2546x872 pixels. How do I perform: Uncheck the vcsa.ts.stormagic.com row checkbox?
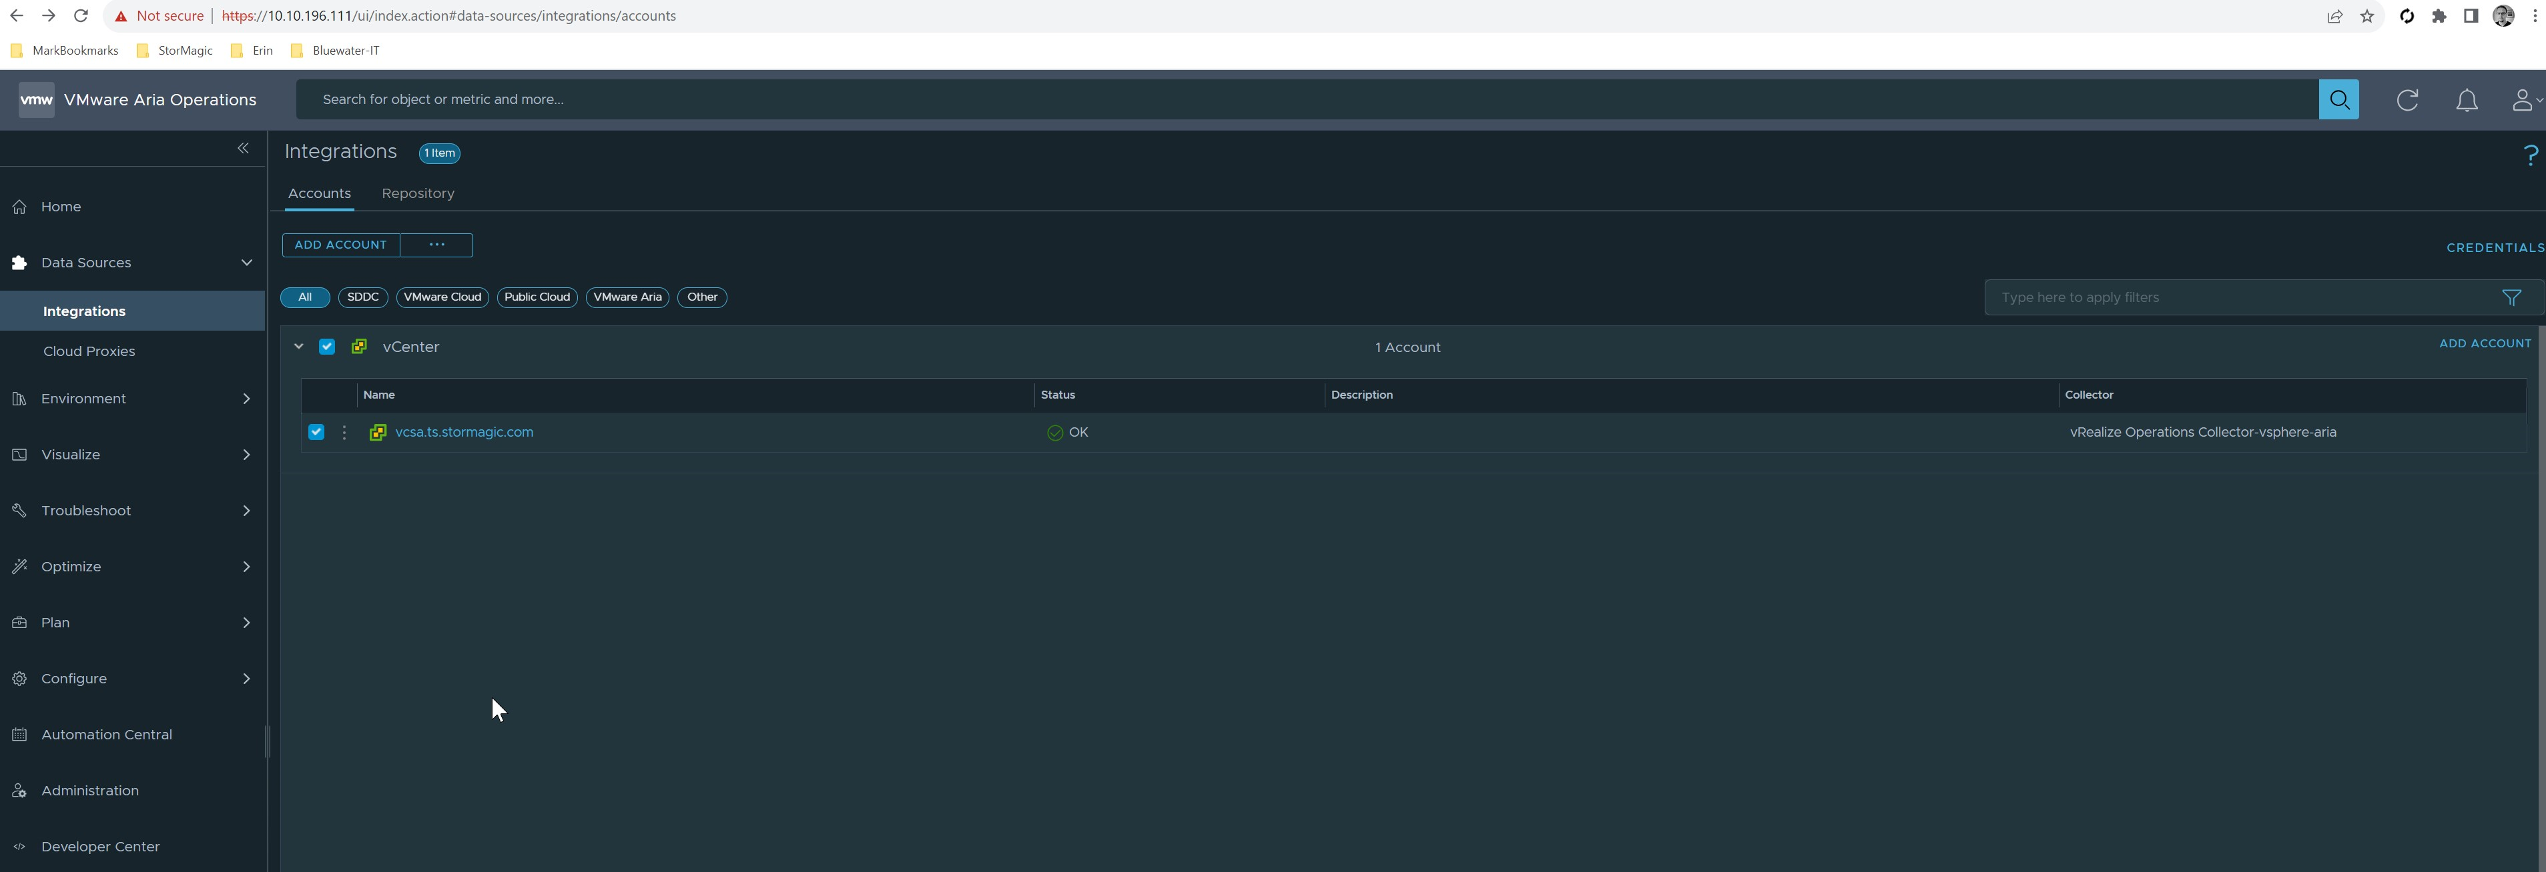point(316,433)
